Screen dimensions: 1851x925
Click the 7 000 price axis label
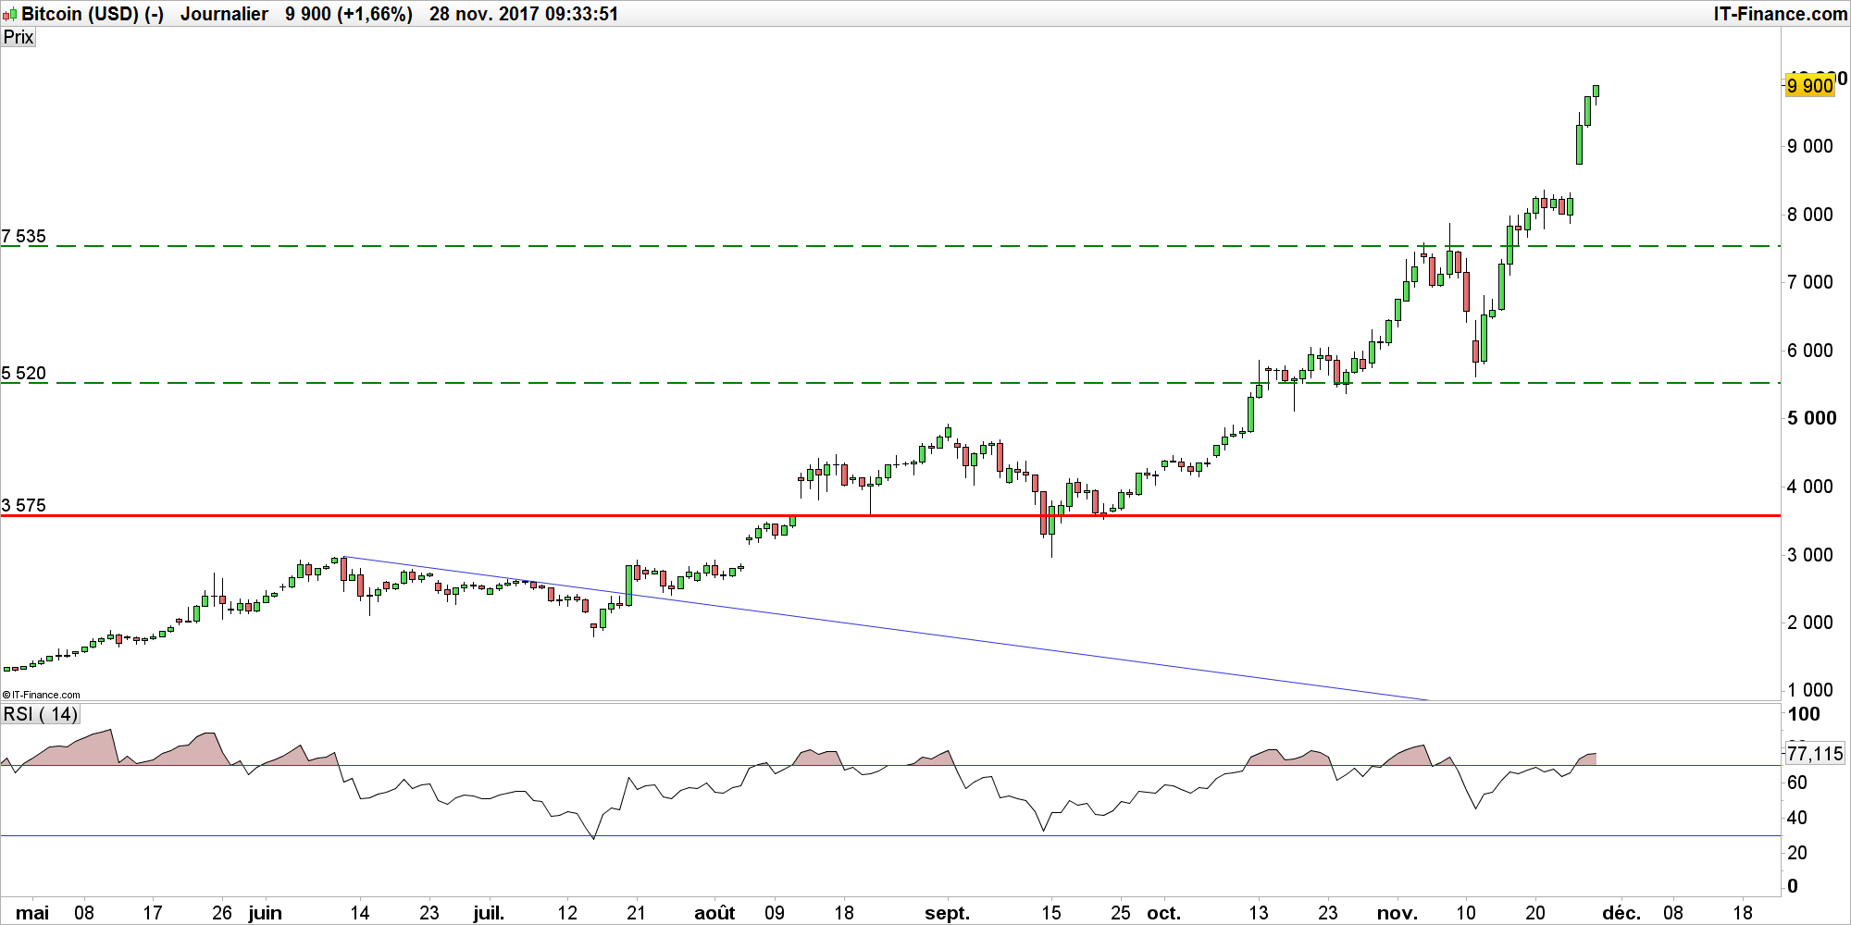click(x=1809, y=282)
